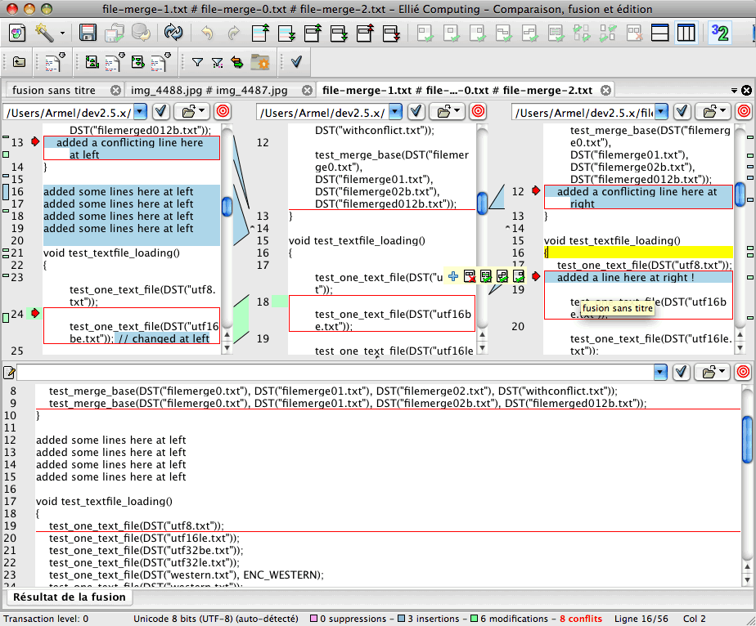Click the rightmost green-check icon in floating bar
The width and height of the screenshot is (756, 626).
tap(518, 276)
